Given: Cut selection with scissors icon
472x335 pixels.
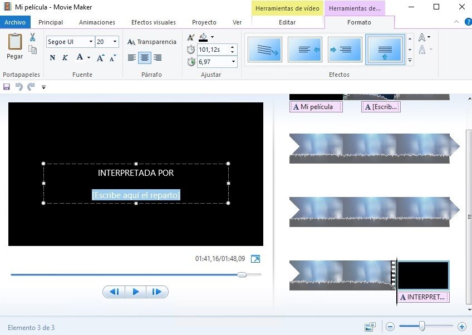Looking at the screenshot, I should [x=32, y=37].
